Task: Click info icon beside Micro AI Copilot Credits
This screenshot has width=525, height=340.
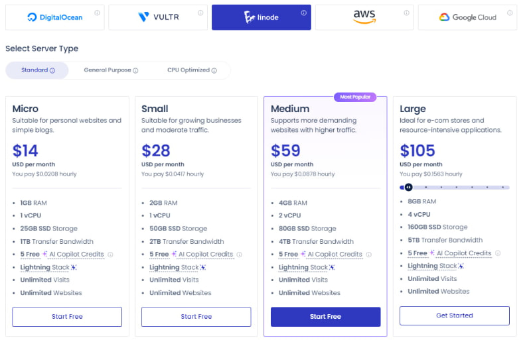Action: pos(110,255)
